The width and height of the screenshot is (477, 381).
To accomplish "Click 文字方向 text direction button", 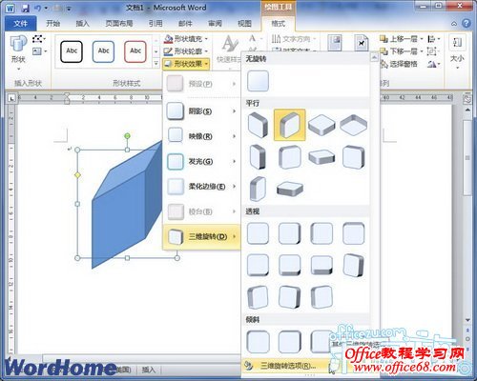I will 293,39.
